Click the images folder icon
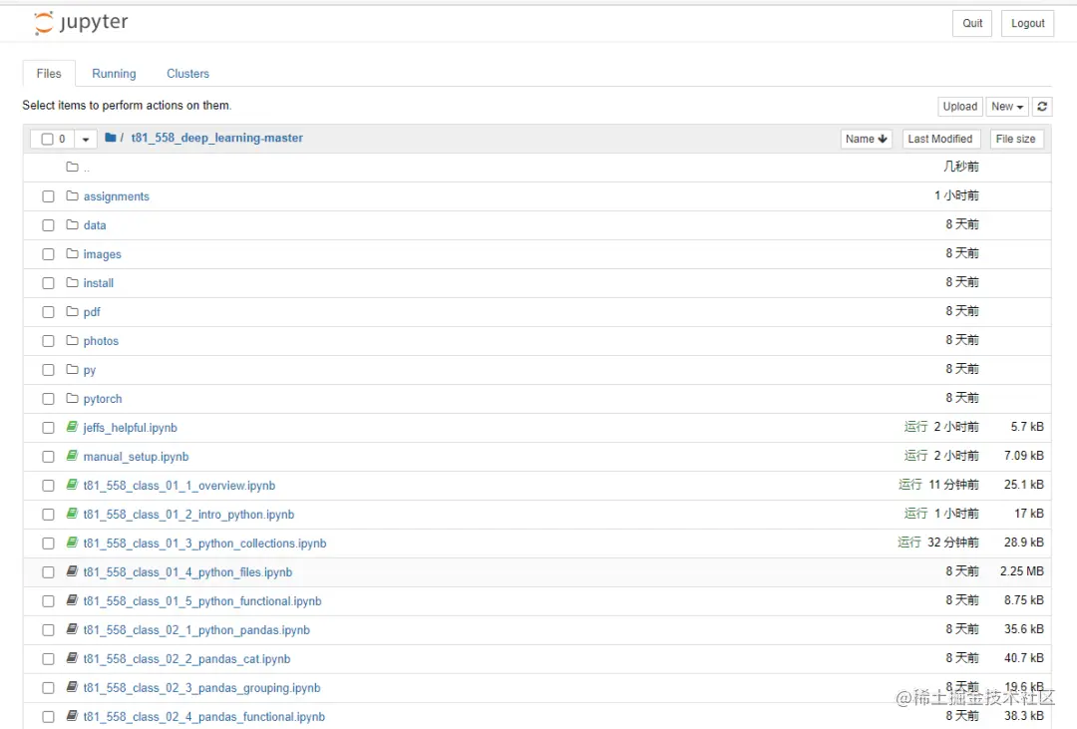The image size is (1077, 729). pyautogui.click(x=72, y=253)
